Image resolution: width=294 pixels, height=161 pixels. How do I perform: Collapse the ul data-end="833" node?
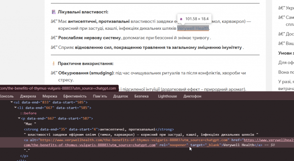(x=11, y=102)
